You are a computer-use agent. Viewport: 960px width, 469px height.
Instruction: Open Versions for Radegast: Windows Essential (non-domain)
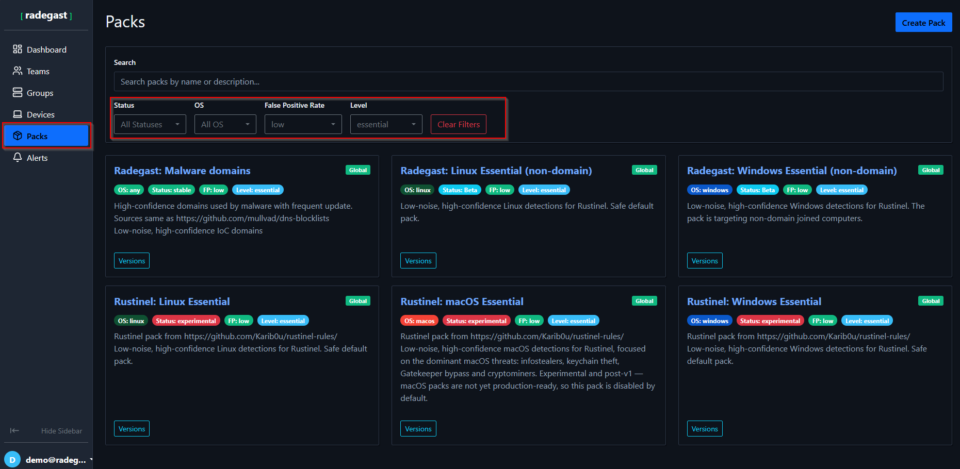705,261
